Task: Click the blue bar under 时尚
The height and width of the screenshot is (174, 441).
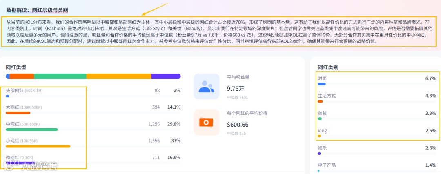Action: 321,84
